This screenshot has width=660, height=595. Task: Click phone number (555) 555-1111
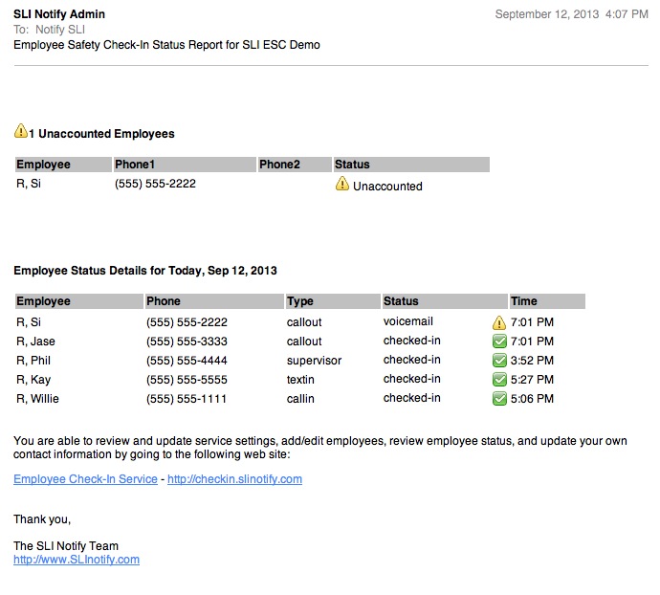point(187,399)
